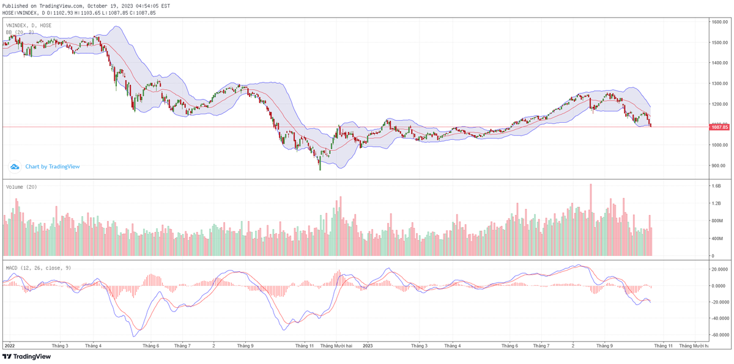Click the blue cloud icon on the chart
734x364 pixels.
tap(15, 166)
